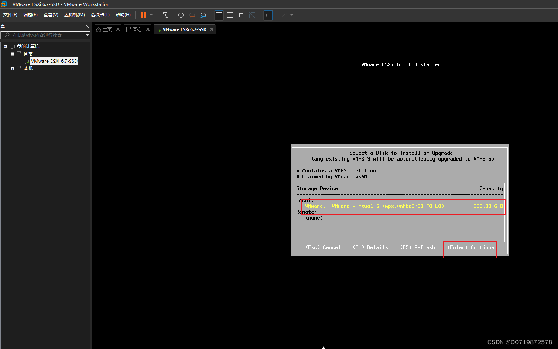The height and width of the screenshot is (349, 558).
Task: Close the 主页 tab
Action: pos(118,29)
